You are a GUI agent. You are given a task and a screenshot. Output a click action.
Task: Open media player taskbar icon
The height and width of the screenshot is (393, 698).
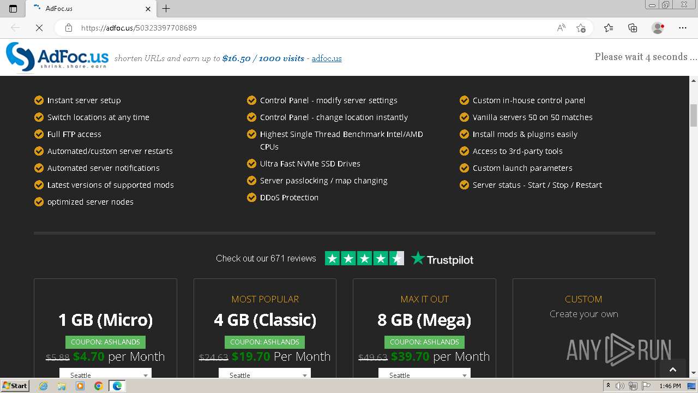80,386
